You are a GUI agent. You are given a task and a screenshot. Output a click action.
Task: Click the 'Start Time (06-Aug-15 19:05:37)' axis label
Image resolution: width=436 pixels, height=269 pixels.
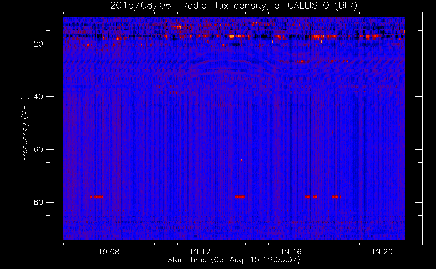click(234, 260)
